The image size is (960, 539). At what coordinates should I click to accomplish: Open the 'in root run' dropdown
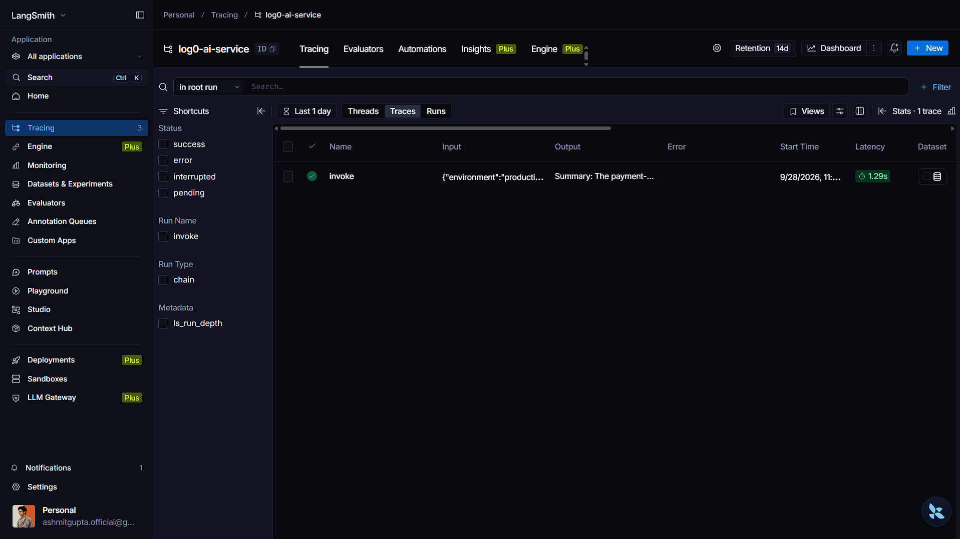pyautogui.click(x=209, y=87)
